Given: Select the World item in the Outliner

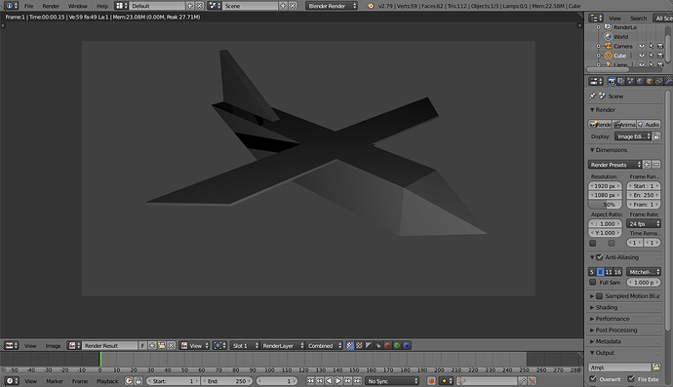Looking at the screenshot, I should tap(620, 36).
